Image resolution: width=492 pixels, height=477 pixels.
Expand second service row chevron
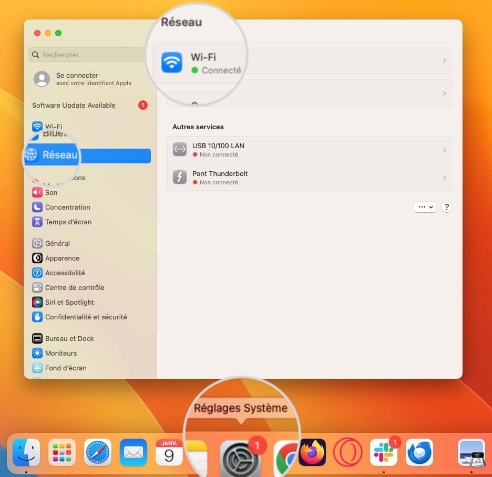[444, 93]
